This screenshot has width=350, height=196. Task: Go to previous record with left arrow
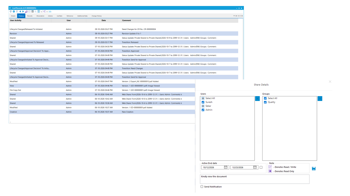pyautogui.click(x=20, y=11)
